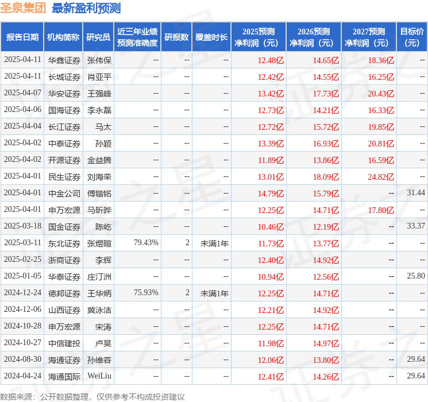Viewport: 428px width, 402px height.
Task: Click the 2025-03-18 report date cell
Action: [x=22, y=226]
